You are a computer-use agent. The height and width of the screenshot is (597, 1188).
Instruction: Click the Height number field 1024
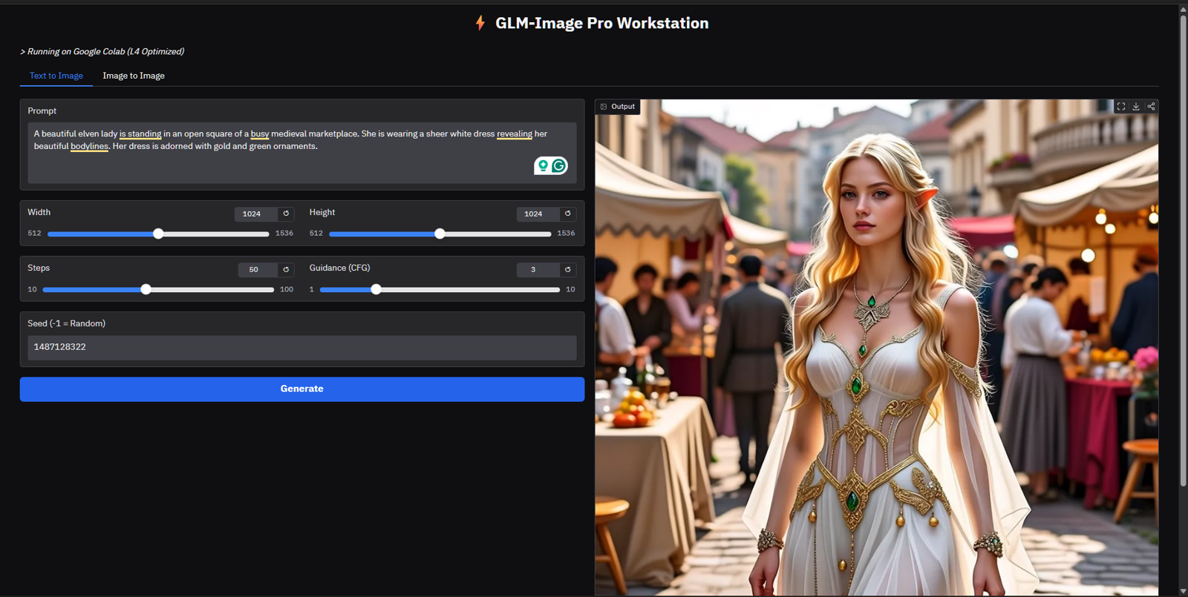tap(538, 214)
